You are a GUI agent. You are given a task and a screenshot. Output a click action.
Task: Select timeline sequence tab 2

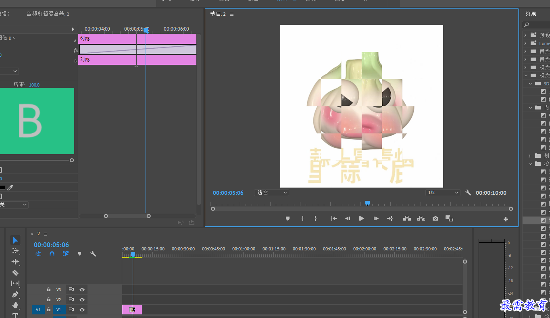point(39,234)
